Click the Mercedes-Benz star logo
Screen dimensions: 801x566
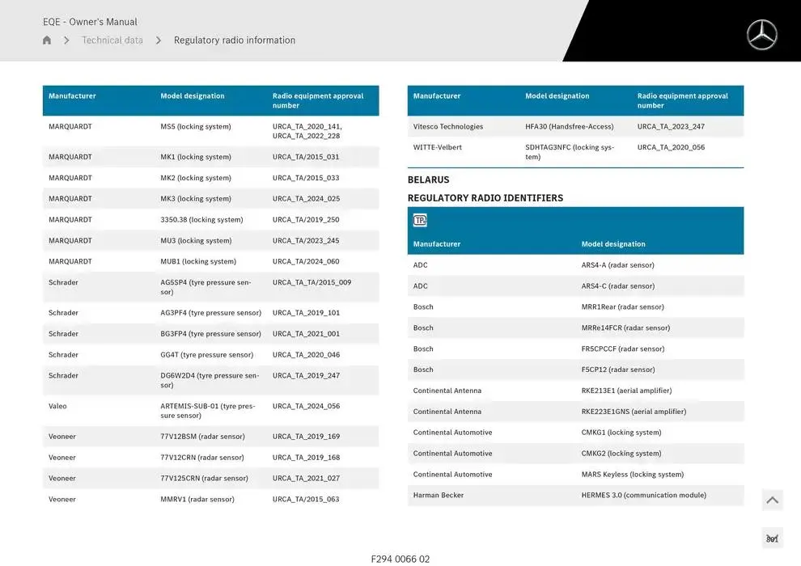click(761, 35)
